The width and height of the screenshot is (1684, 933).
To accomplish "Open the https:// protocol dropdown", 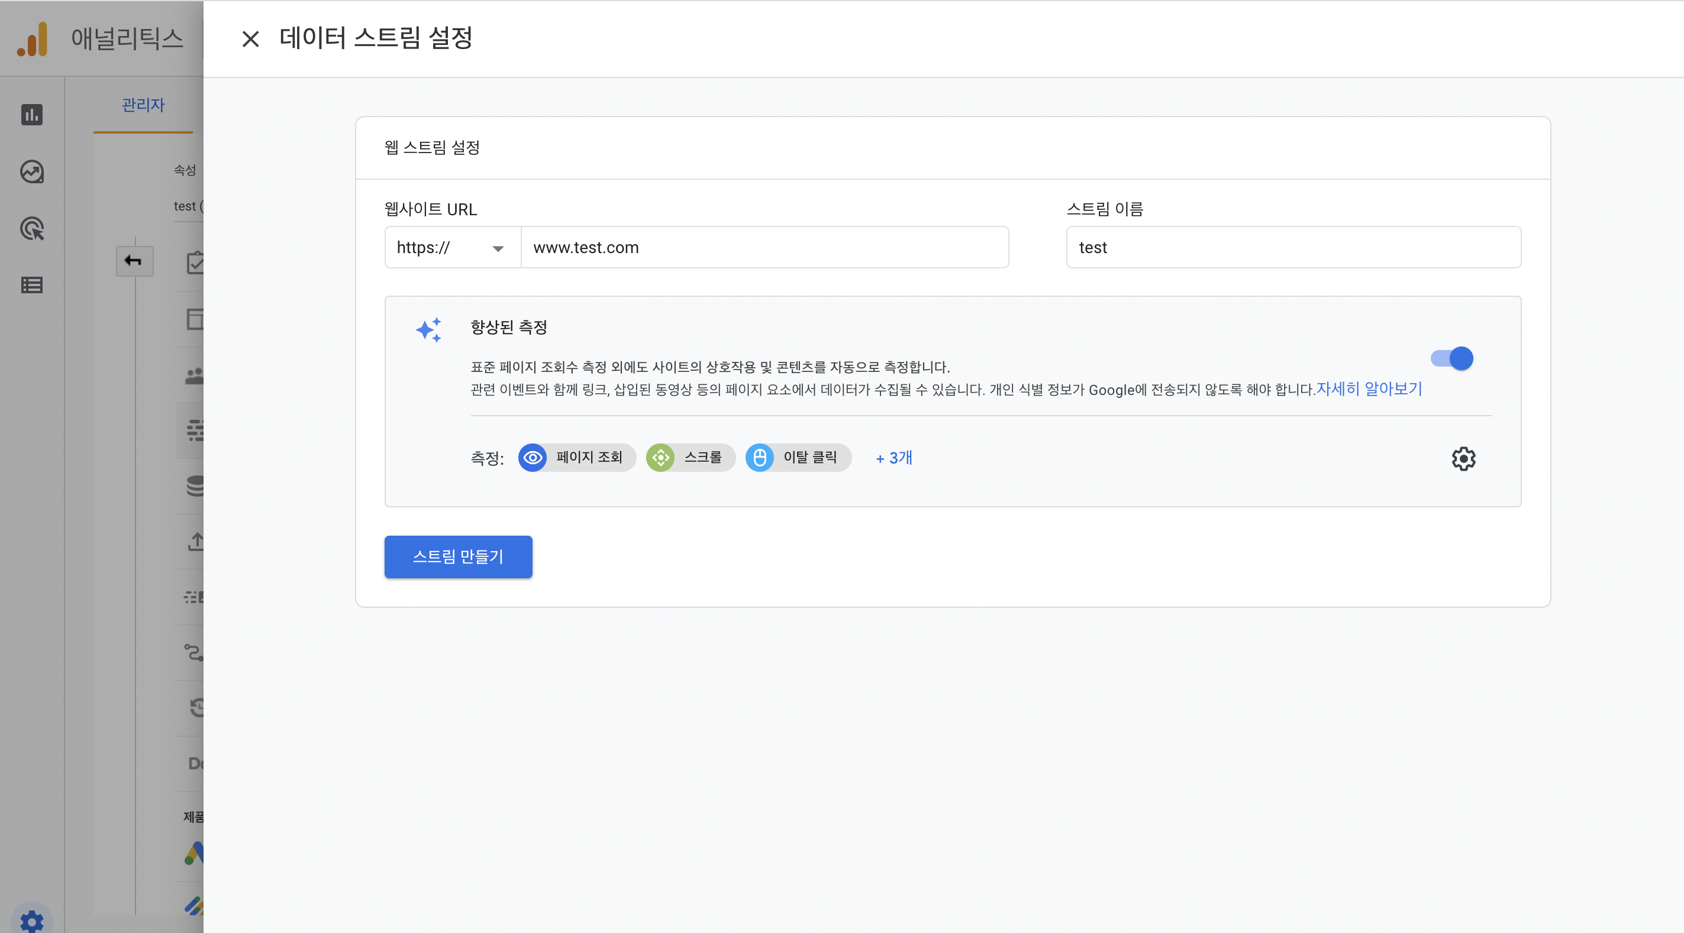I will point(453,248).
